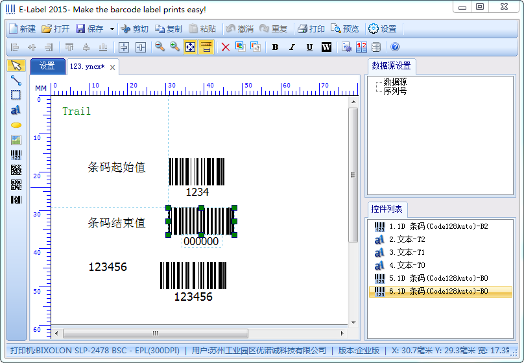This screenshot has height=363, width=524.
Task: Select the picture insert tool
Action: 16,140
